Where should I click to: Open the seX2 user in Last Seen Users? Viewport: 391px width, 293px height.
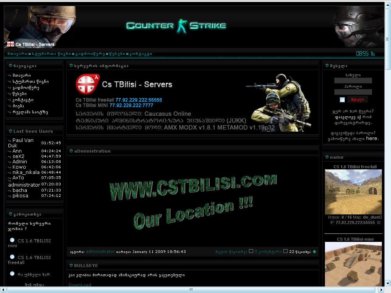click(18, 156)
